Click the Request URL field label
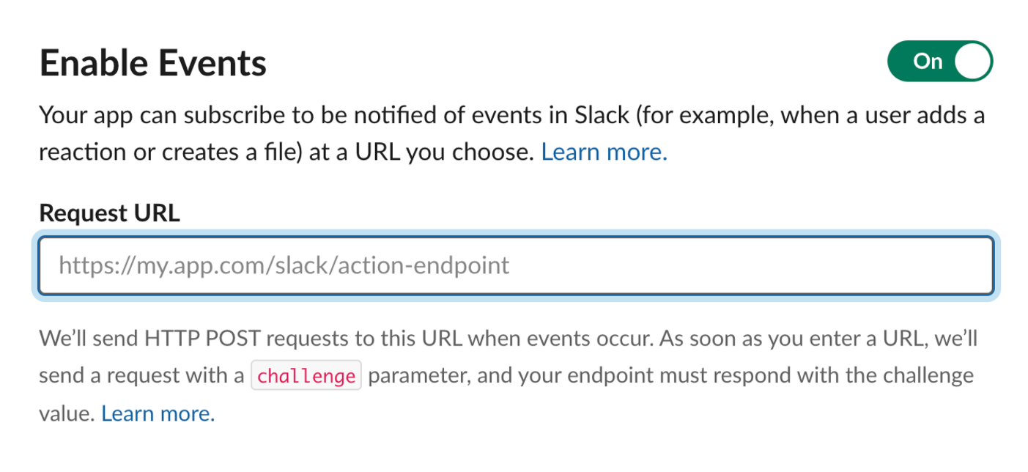The width and height of the screenshot is (1028, 472). pyautogui.click(x=109, y=213)
